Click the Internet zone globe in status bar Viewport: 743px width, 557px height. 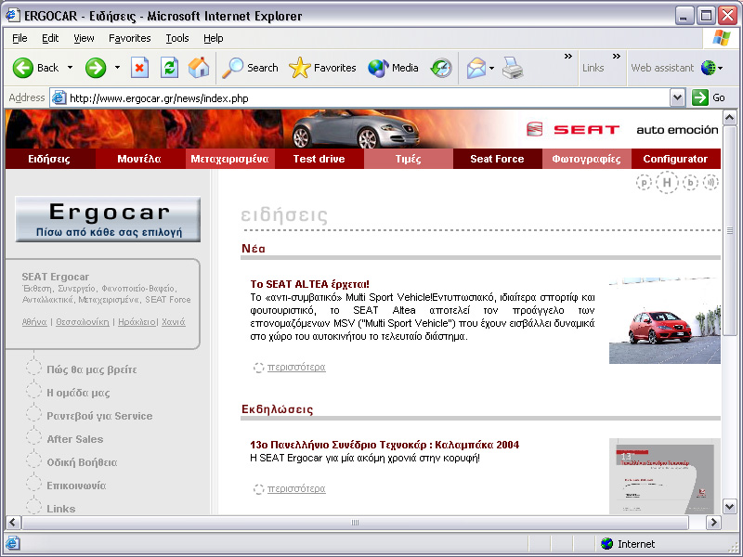tap(606, 544)
